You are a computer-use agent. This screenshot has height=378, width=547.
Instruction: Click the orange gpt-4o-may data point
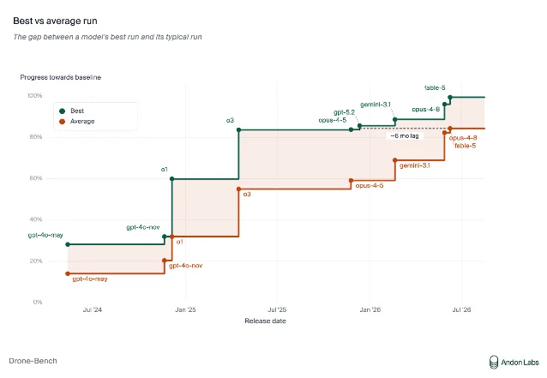pos(68,273)
